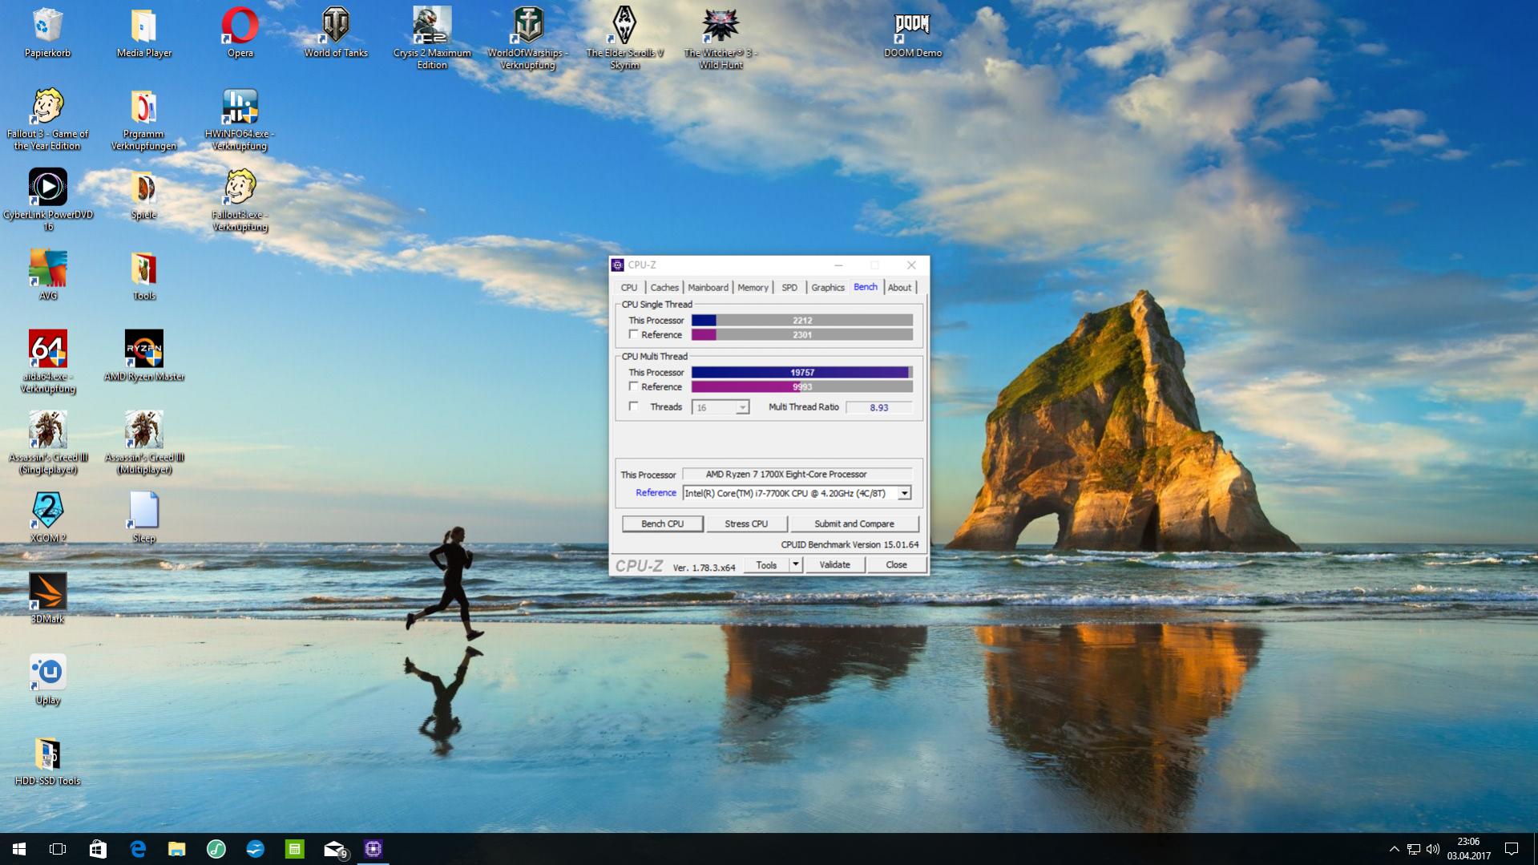Click the CPU-Z icon in the taskbar
The height and width of the screenshot is (865, 1538).
coord(373,849)
